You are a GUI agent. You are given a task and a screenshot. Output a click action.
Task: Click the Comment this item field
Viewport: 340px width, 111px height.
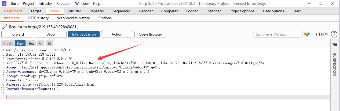pos(278,34)
